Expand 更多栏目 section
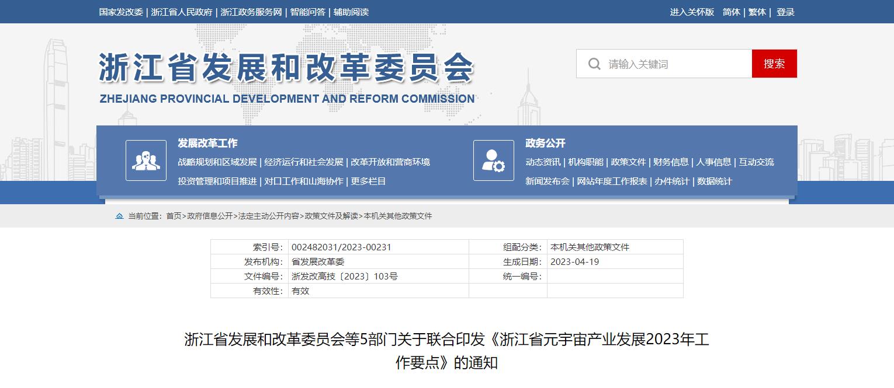Screen dimensions: 894x388 point(368,181)
